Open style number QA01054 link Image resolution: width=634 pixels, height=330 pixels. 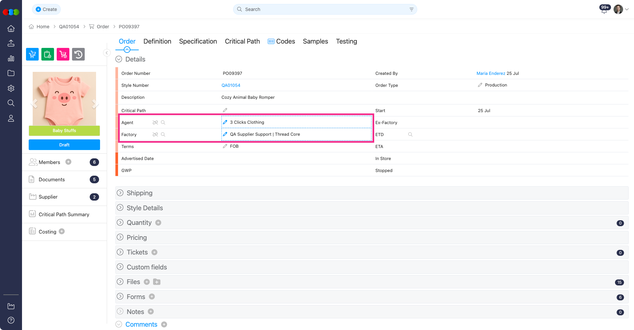231,85
